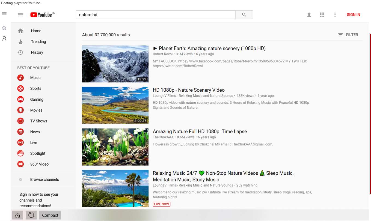Select Trending in the sidebar

tap(38, 41)
